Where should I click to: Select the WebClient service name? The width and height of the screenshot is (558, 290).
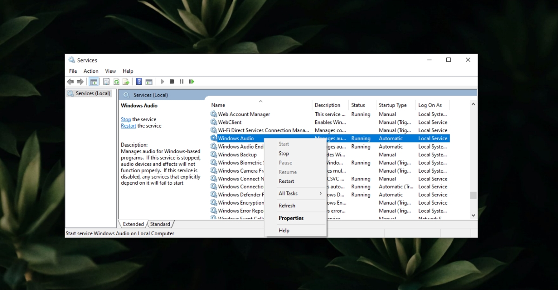point(230,122)
